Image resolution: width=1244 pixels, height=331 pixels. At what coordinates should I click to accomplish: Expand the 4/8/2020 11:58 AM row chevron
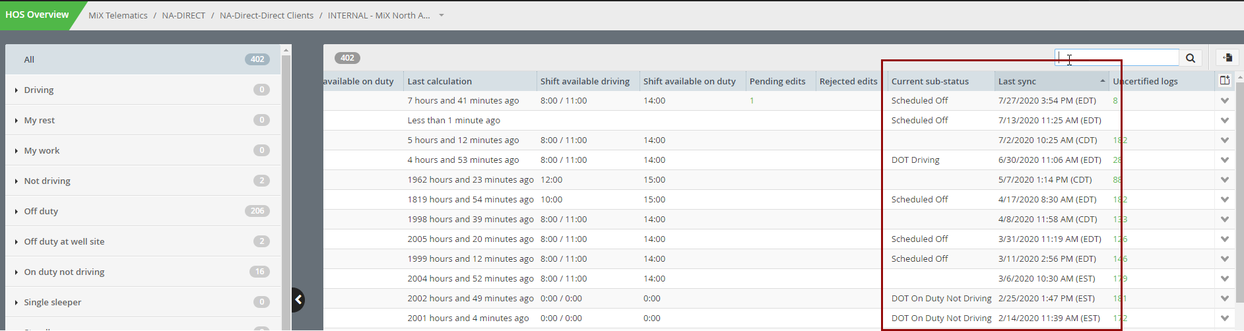(1225, 220)
